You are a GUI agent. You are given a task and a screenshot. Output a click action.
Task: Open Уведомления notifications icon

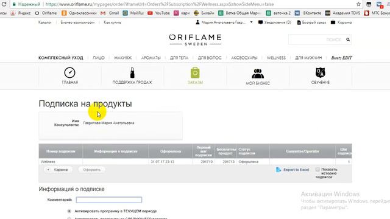tap(260, 23)
